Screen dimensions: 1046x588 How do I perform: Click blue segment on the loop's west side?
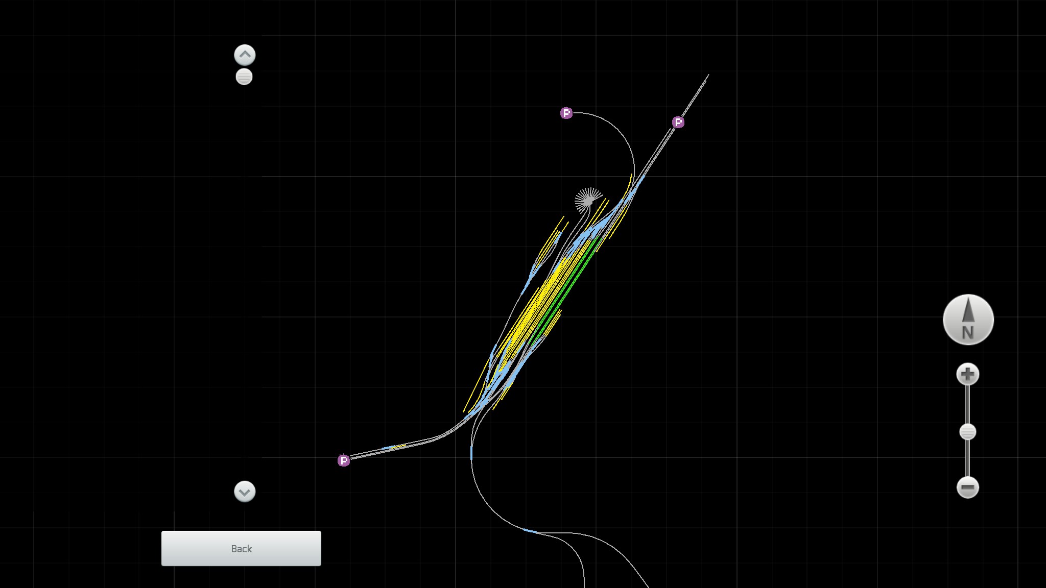pos(471,453)
